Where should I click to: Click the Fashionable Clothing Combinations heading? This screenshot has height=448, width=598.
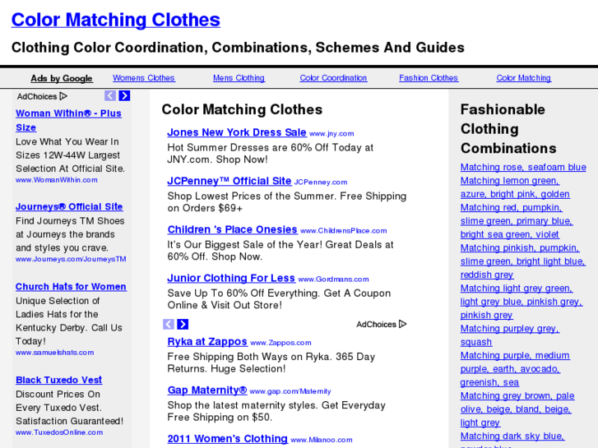click(x=508, y=129)
